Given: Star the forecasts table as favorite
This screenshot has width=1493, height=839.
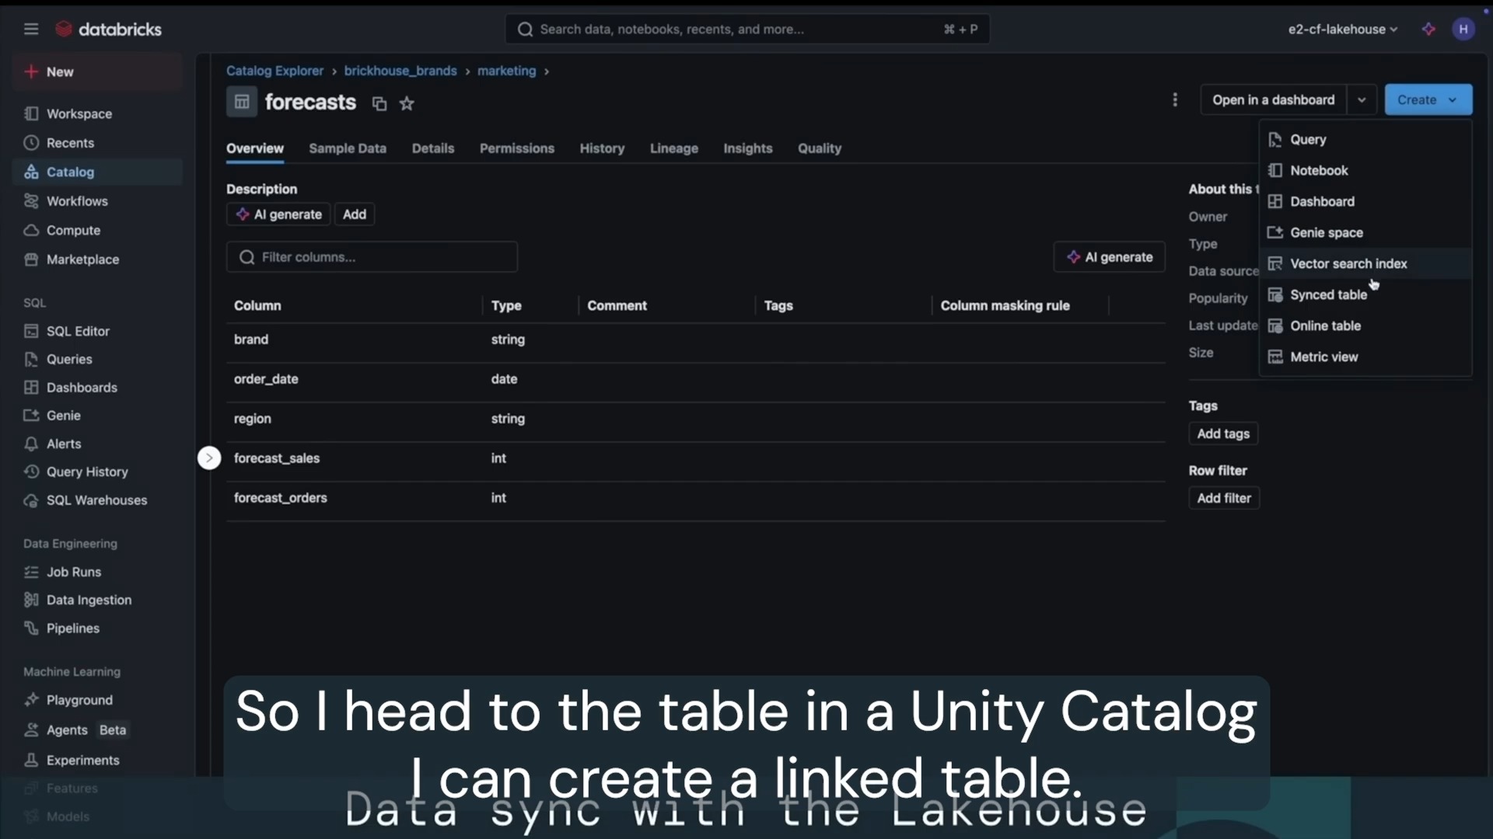Looking at the screenshot, I should [407, 103].
